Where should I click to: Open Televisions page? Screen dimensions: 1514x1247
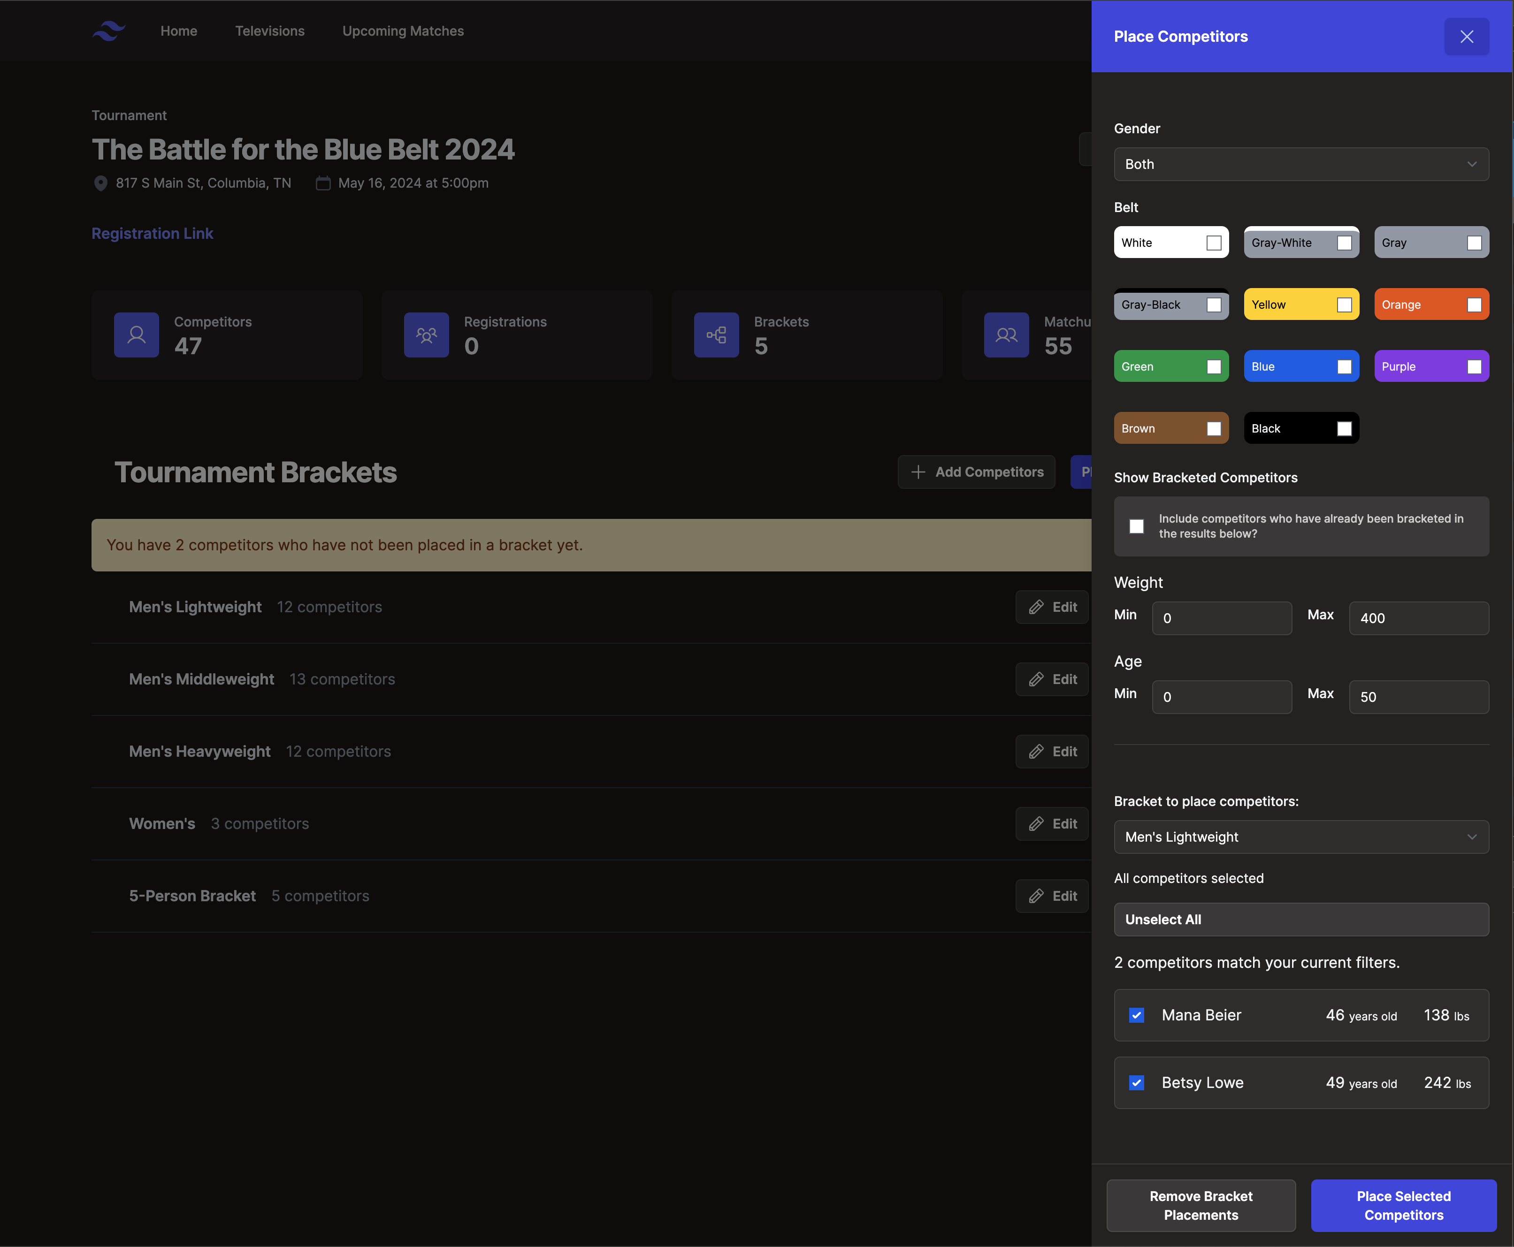click(269, 31)
